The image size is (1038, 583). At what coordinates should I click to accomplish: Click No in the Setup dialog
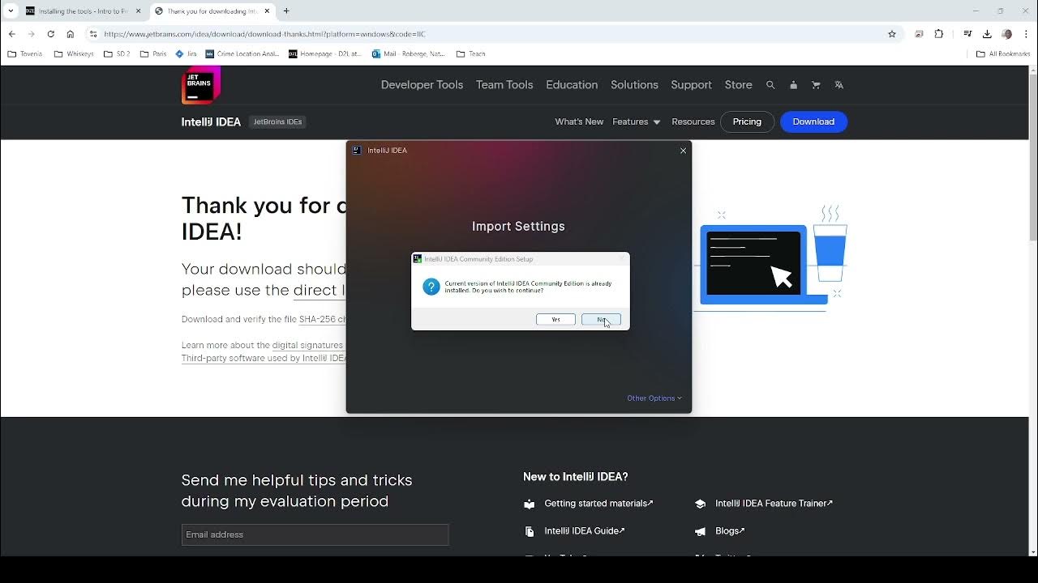601,320
